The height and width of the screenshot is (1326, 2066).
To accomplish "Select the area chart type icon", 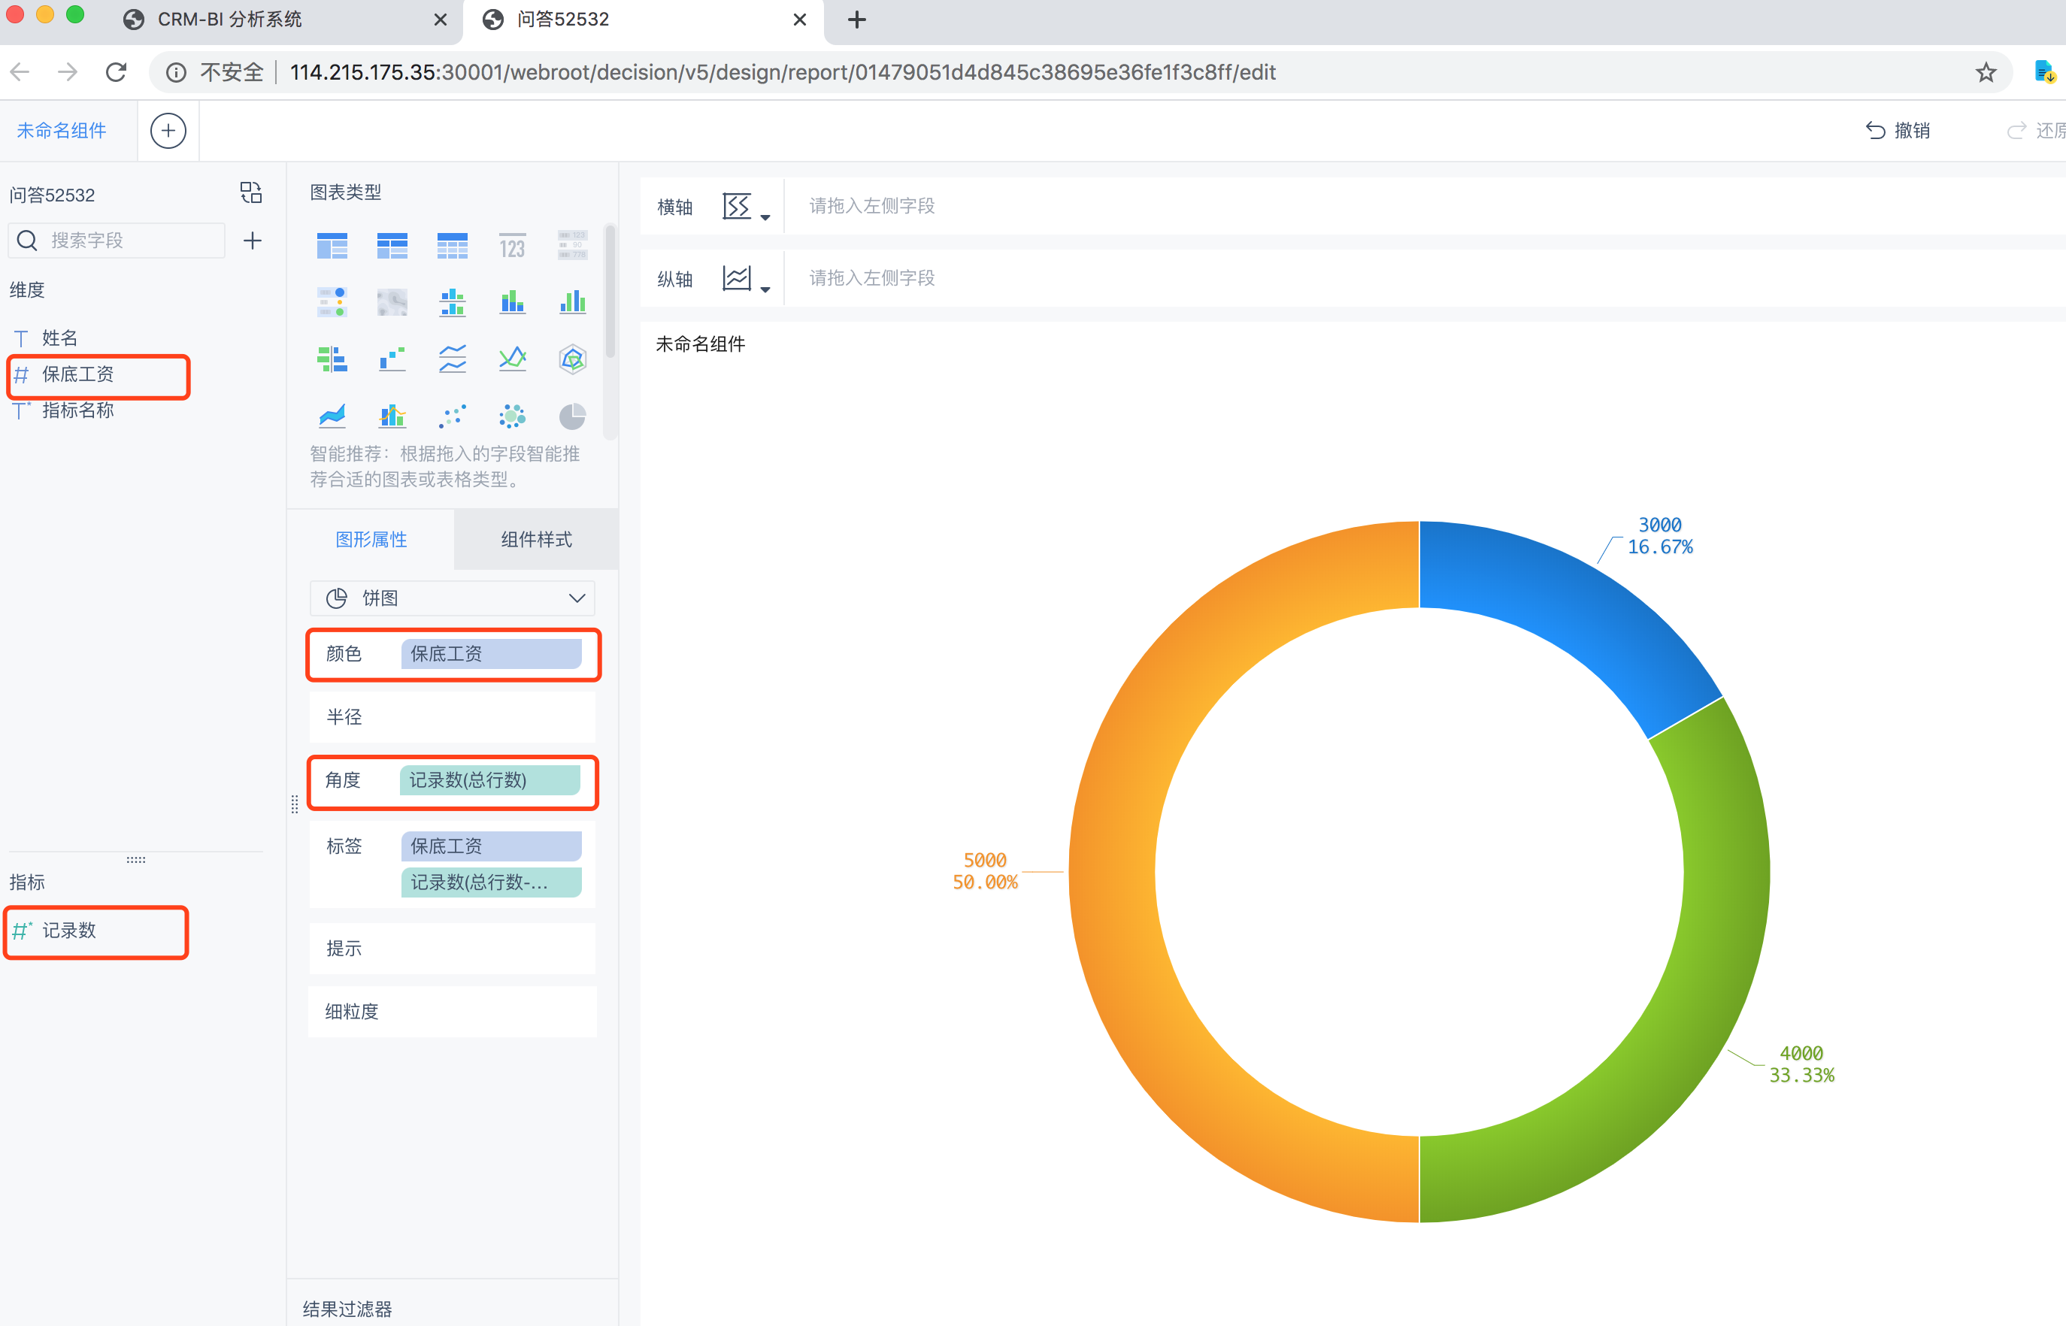I will click(x=332, y=416).
